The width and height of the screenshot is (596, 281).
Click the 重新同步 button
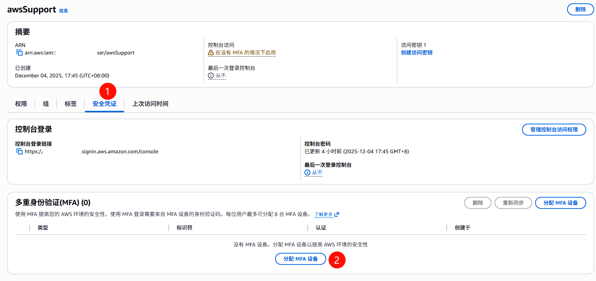(x=513, y=203)
